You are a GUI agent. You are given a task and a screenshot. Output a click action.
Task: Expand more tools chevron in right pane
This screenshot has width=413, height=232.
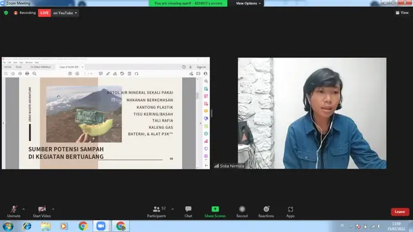coord(206,160)
